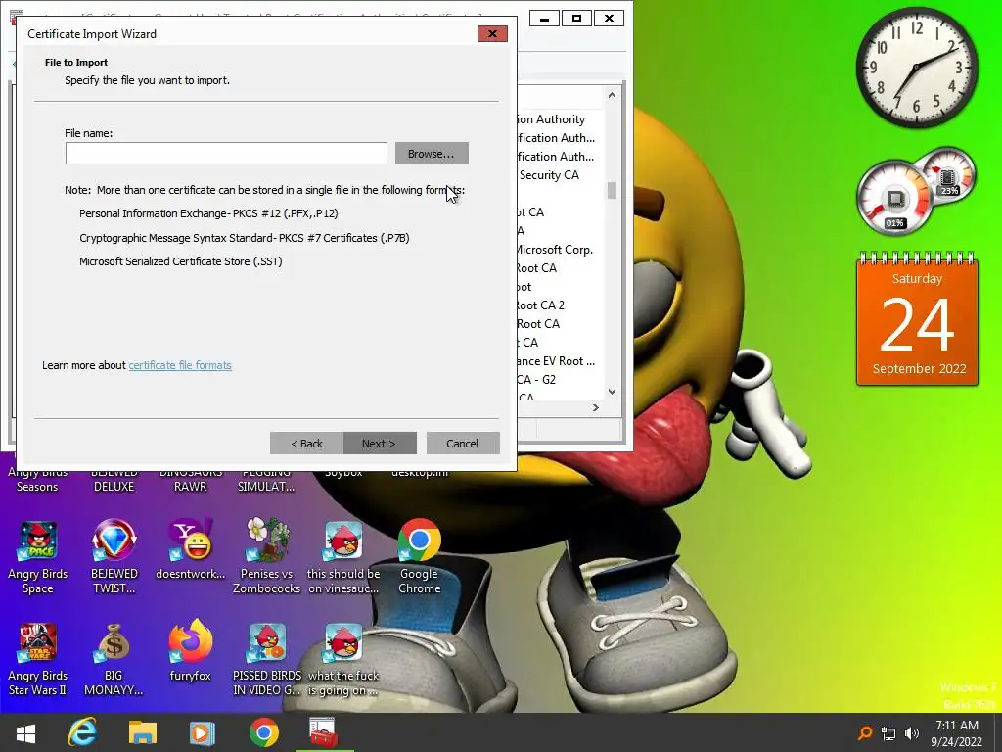The height and width of the screenshot is (752, 1002).
Task: Click the taskbar clock showing 7:11 AM
Action: pyautogui.click(x=957, y=732)
